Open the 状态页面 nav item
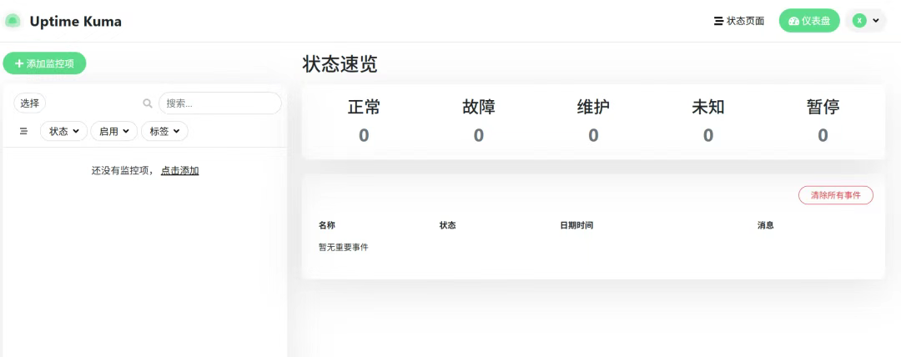The width and height of the screenshot is (901, 357). coord(739,21)
